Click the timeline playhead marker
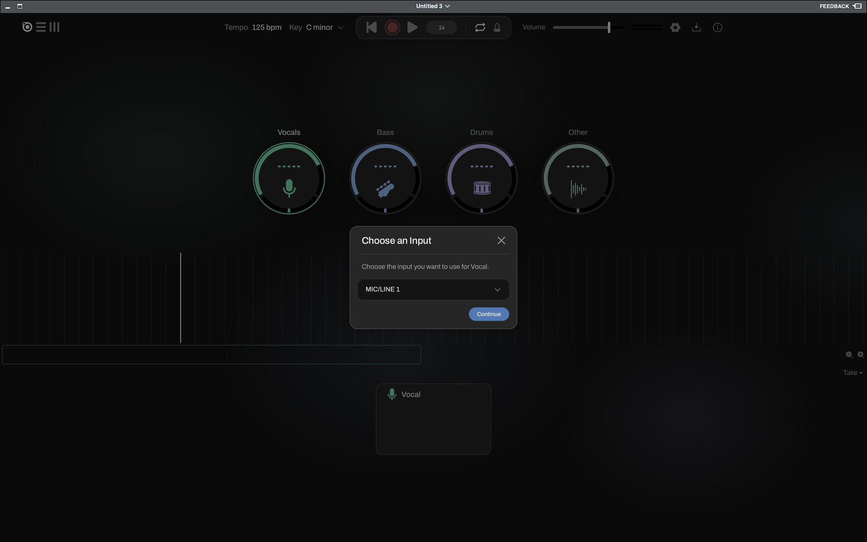This screenshot has width=867, height=542. pos(181,298)
